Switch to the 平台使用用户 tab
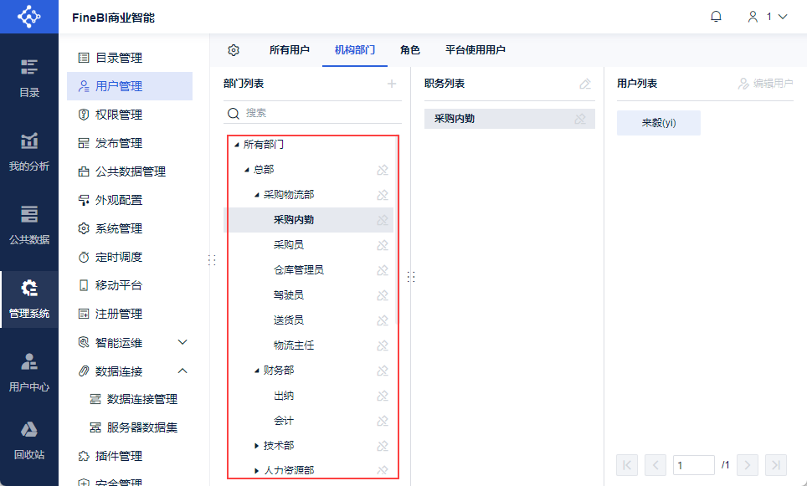This screenshot has width=807, height=486. point(475,50)
